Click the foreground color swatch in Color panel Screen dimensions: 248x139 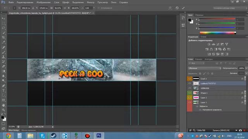pos(189,20)
